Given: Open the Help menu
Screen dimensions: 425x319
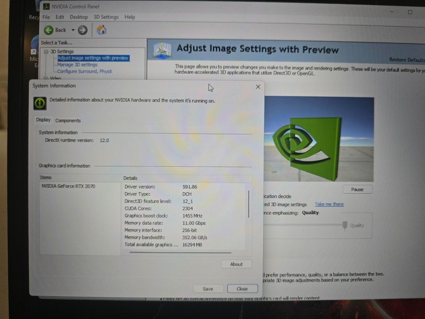Looking at the screenshot, I should pyautogui.click(x=130, y=17).
